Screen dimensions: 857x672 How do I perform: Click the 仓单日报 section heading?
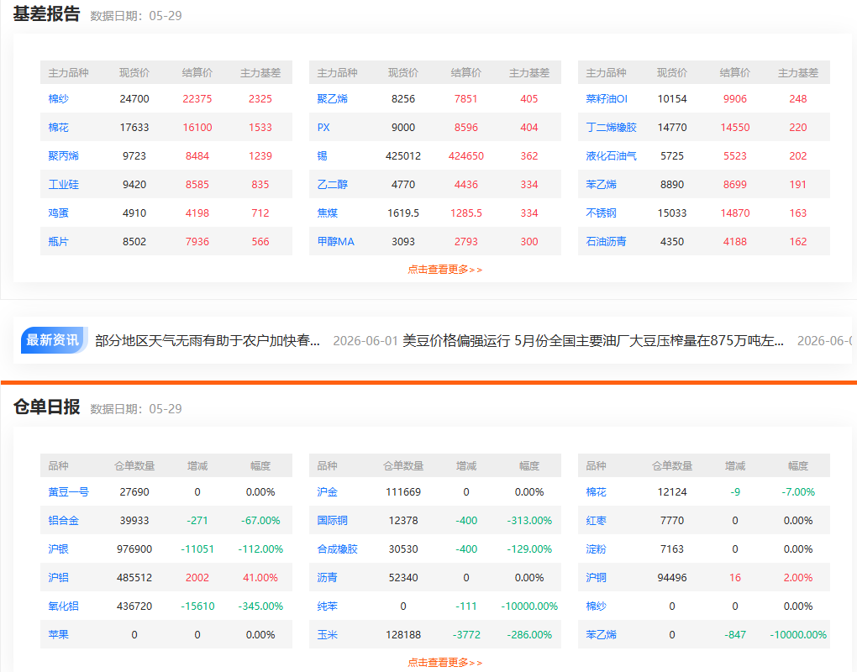(46, 407)
